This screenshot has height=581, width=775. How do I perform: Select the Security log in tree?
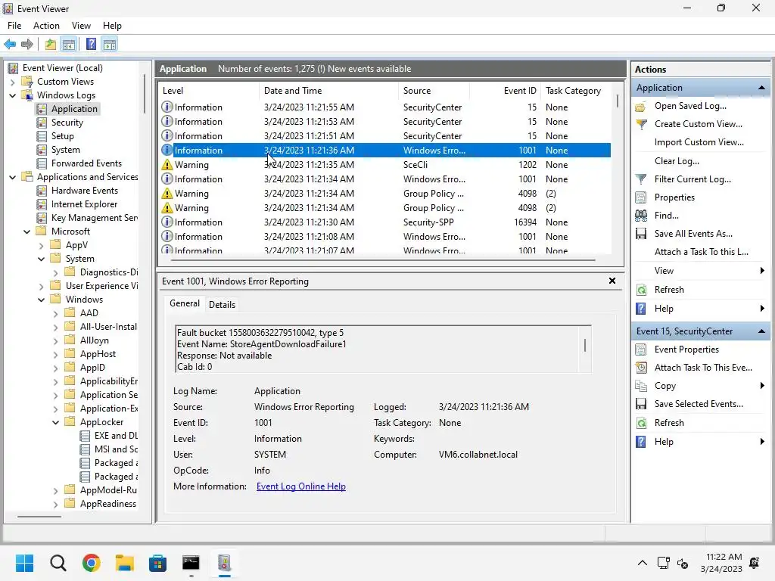coord(67,123)
